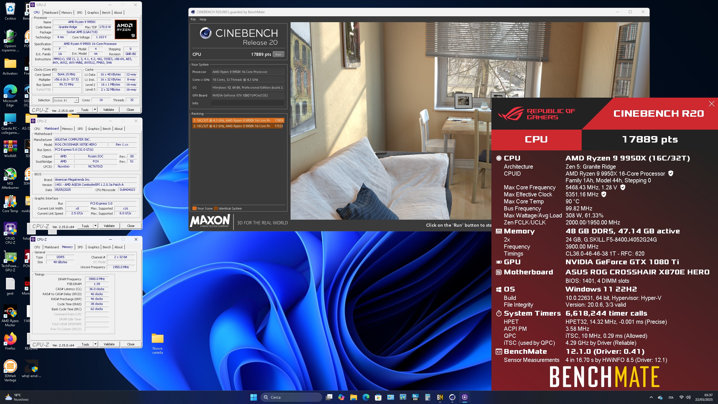Open Task View in the taskbar

pyautogui.click(x=329, y=397)
